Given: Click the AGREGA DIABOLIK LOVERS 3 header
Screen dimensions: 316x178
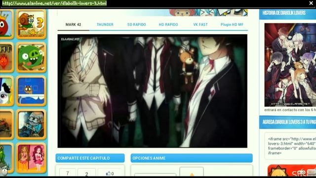Looking at the screenshot, I should (x=287, y=122).
